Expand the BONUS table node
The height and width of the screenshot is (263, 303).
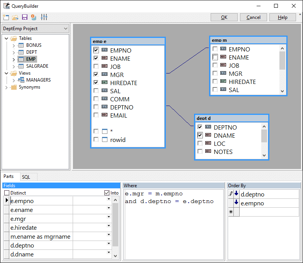[14, 45]
